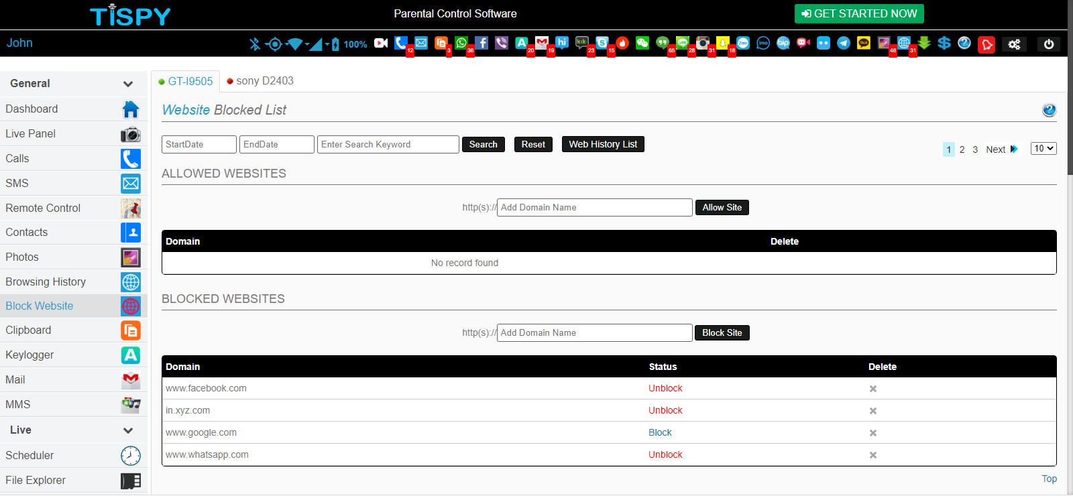This screenshot has height=496, width=1073.
Task: Open Telegram icon in top toolbar
Action: [x=844, y=43]
